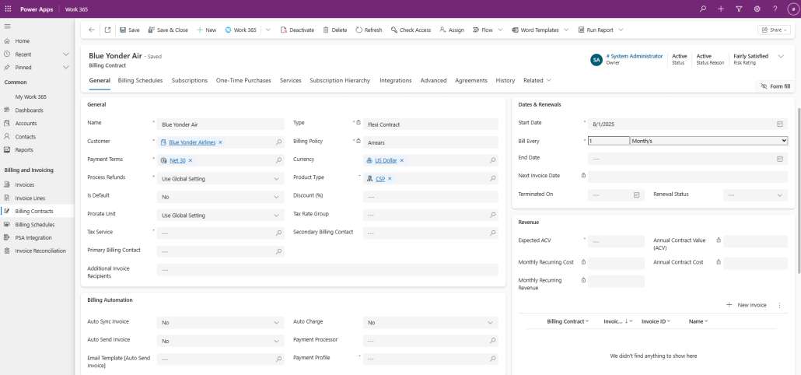Open the US Dollar currency link
The width and height of the screenshot is (801, 375).
tap(386, 160)
